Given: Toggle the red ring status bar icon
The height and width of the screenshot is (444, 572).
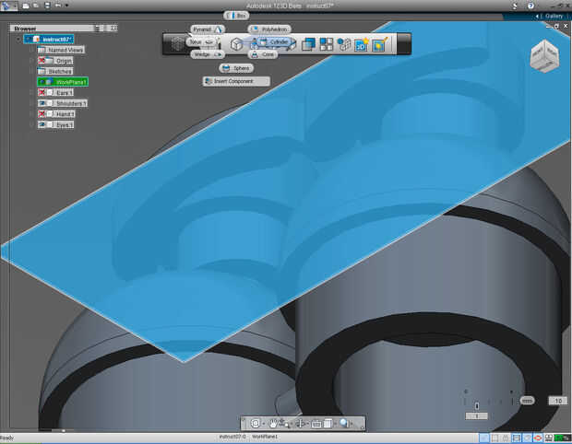Looking at the screenshot, I should 538,438.
